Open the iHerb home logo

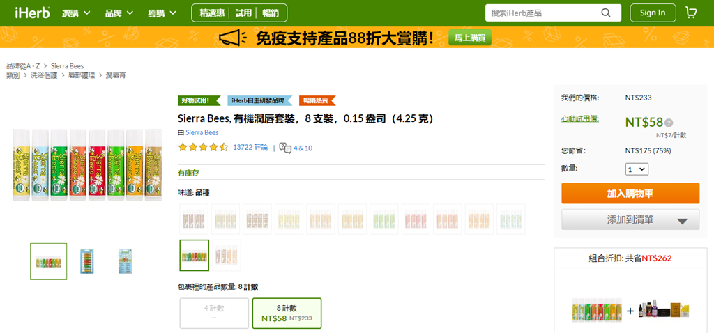32,13
